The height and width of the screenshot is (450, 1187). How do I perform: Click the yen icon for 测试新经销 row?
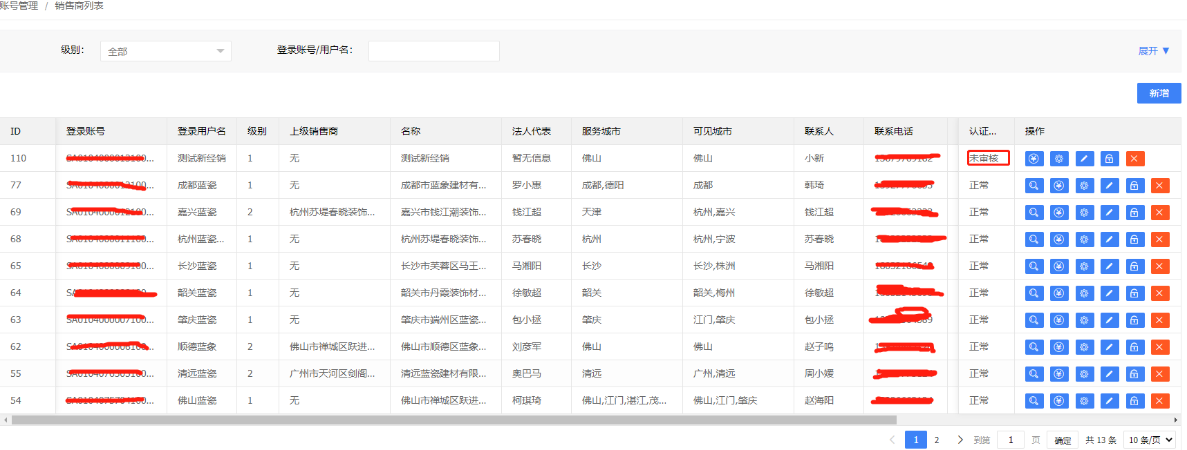pyautogui.click(x=1034, y=159)
